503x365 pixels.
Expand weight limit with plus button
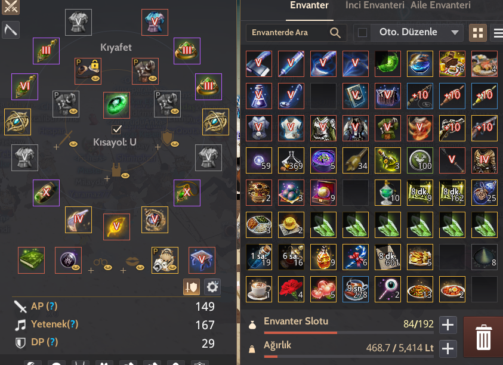[x=448, y=349]
